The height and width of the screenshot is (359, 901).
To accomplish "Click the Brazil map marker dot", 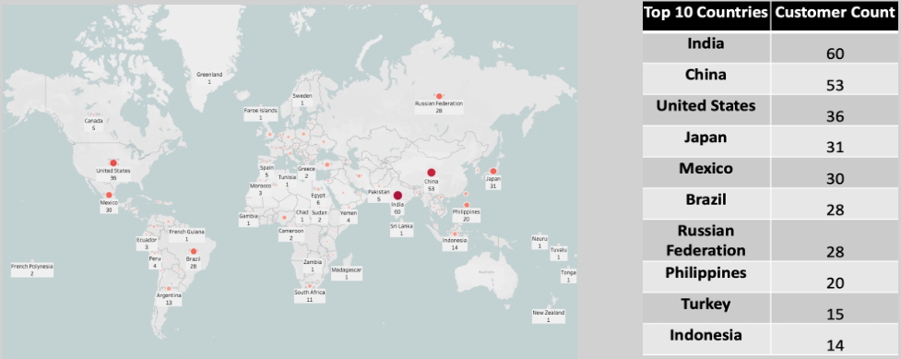I will pyautogui.click(x=194, y=251).
